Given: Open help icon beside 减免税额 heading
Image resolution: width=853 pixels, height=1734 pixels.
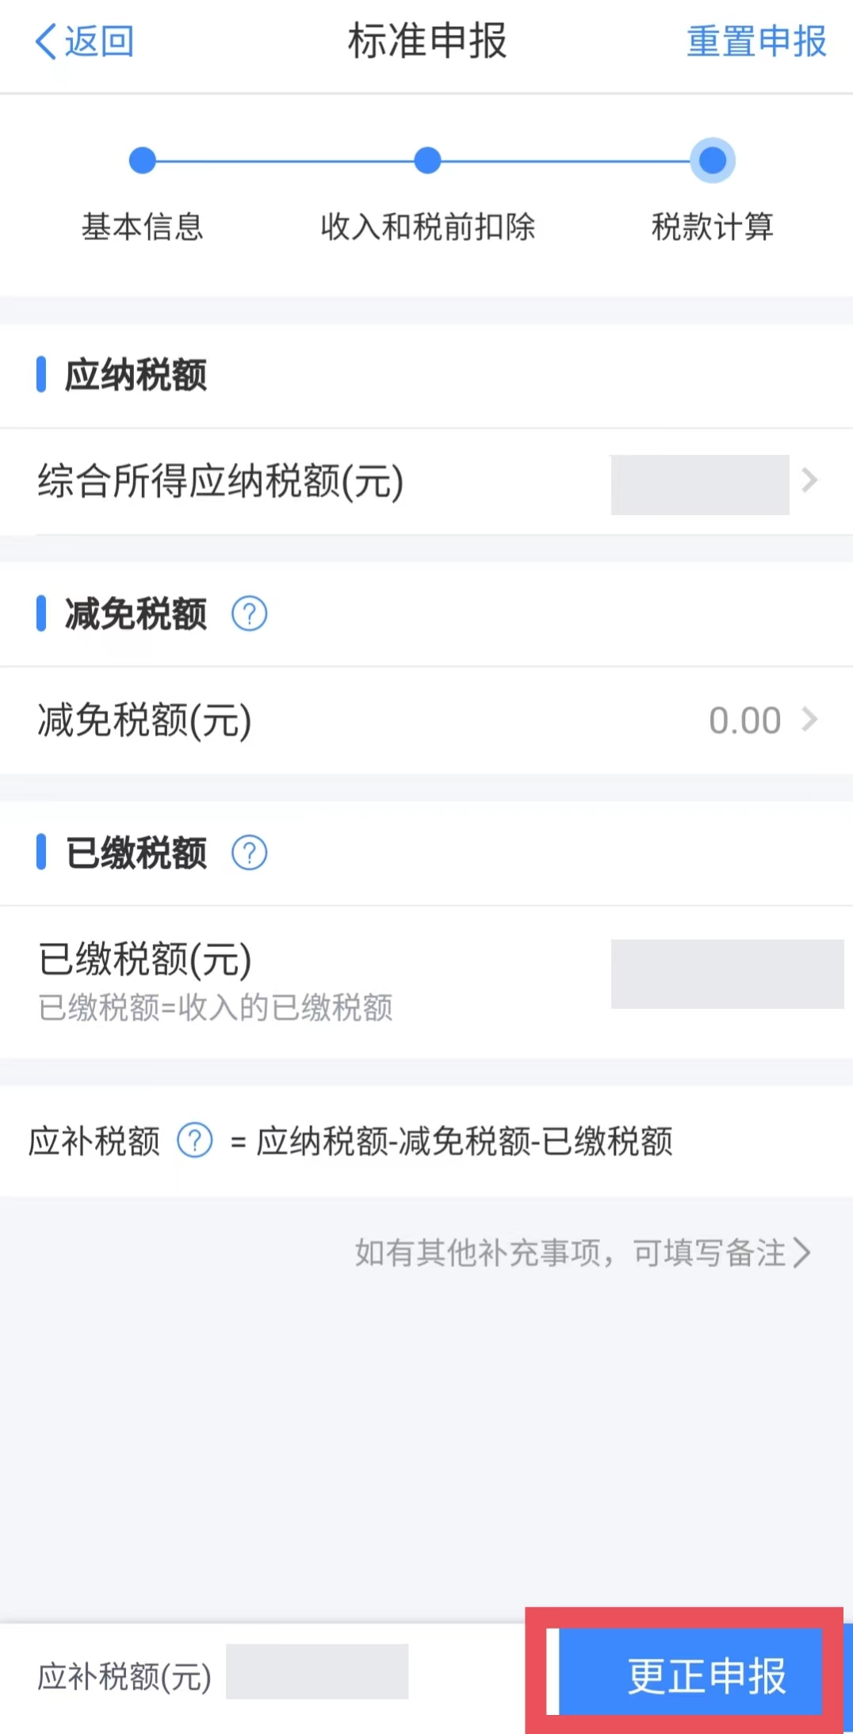Looking at the screenshot, I should (249, 614).
